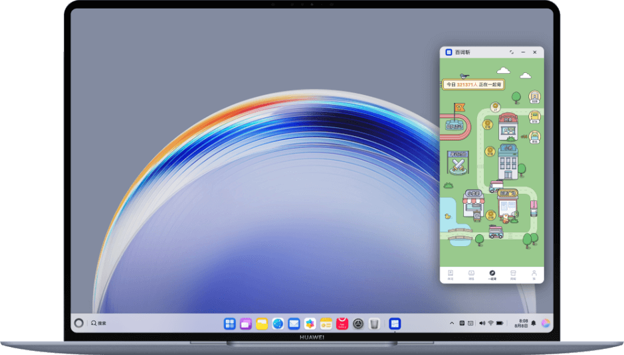Open the clock showing 8:08

(x=521, y=323)
